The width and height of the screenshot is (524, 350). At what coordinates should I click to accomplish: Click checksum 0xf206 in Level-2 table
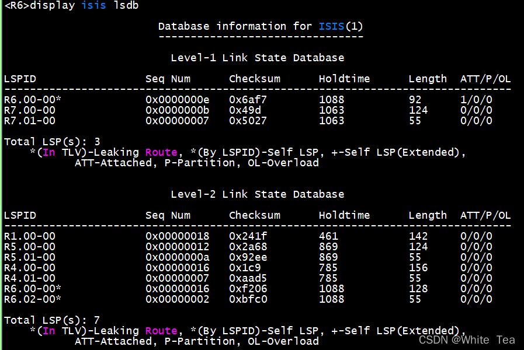(x=248, y=289)
